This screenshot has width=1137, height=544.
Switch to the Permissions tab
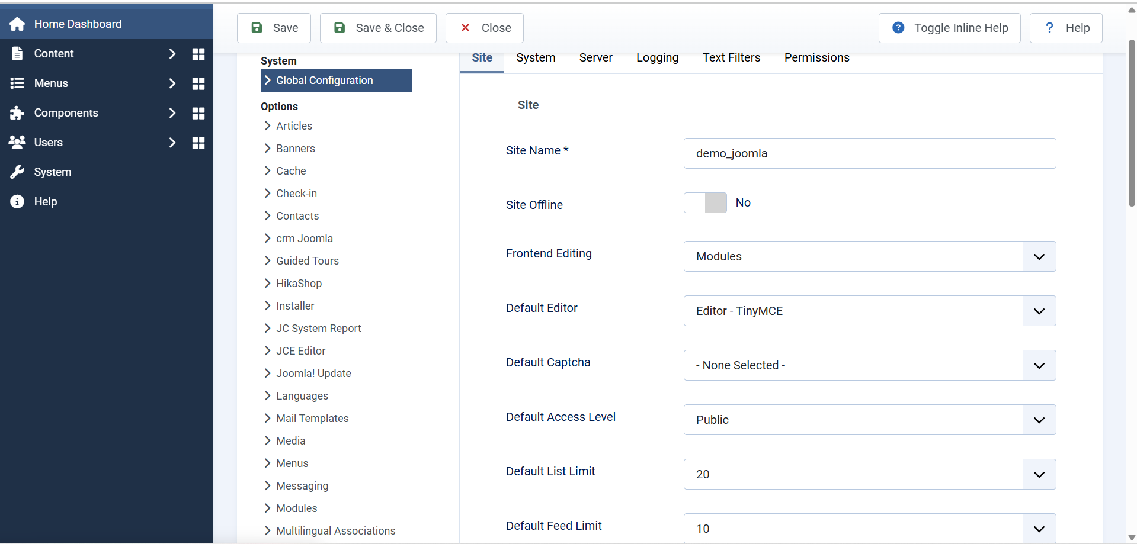click(x=816, y=58)
